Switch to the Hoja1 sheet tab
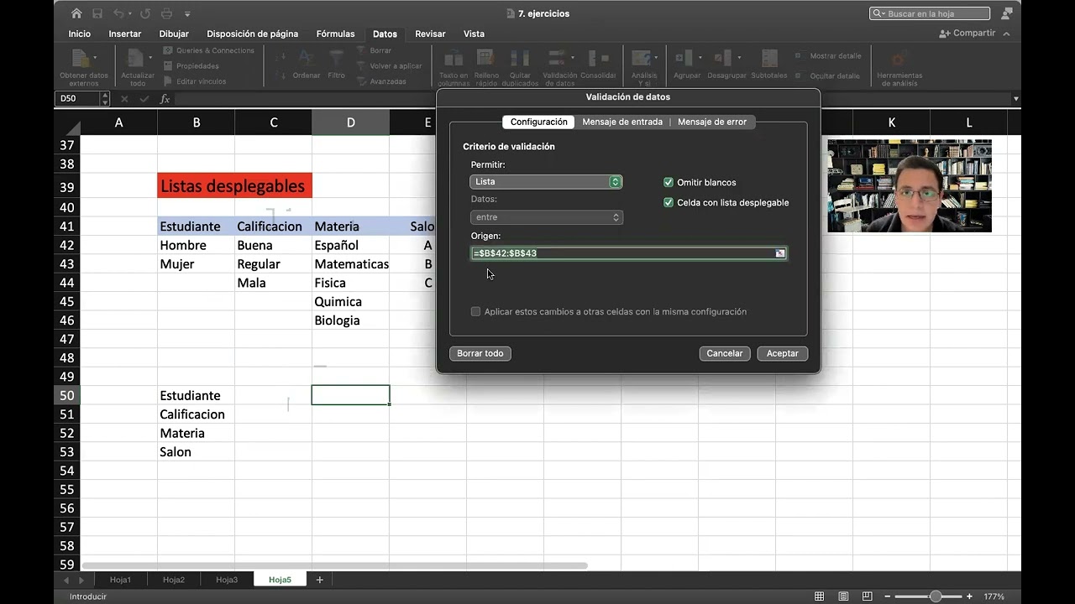The height and width of the screenshot is (604, 1075). 121,580
